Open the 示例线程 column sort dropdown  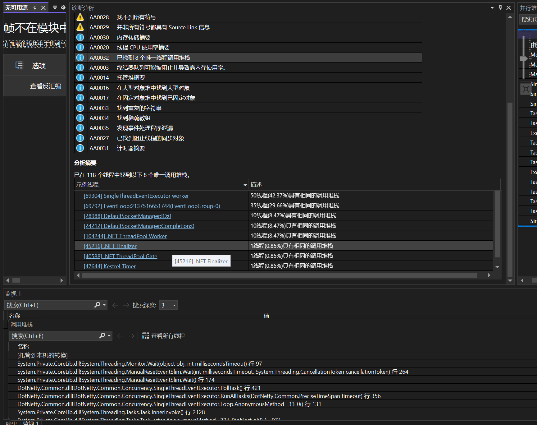point(245,185)
